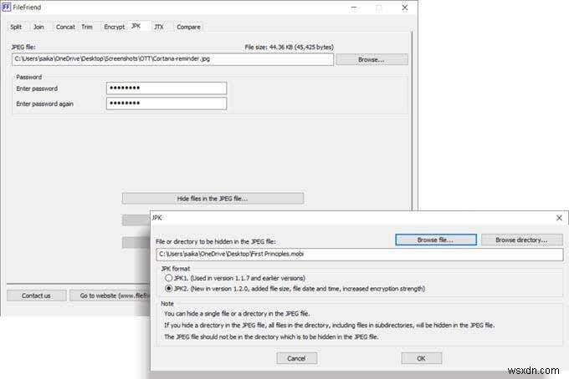
Task: Confirm with OK in JPK dialog
Action: point(421,358)
